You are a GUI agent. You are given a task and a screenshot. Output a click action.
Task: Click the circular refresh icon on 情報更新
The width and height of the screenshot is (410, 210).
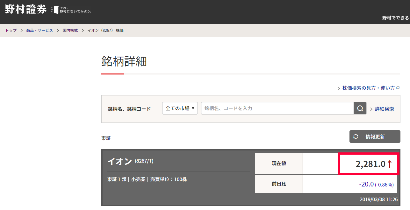(356, 136)
